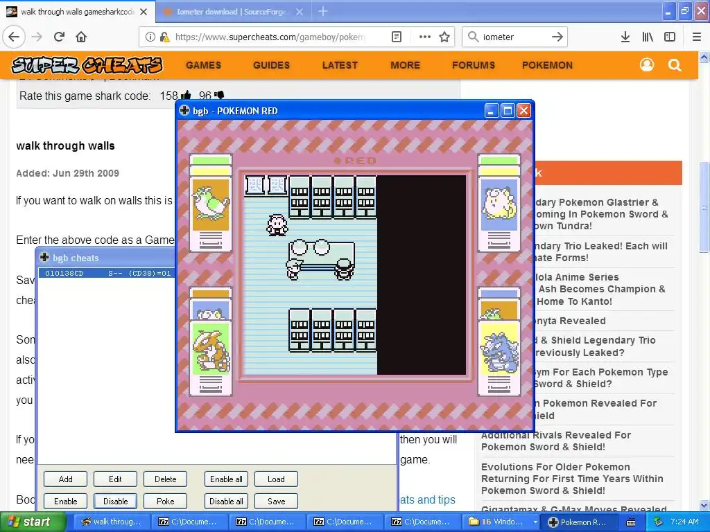The width and height of the screenshot is (710, 532).
Task: Open the downloads panel
Action: tap(625, 37)
